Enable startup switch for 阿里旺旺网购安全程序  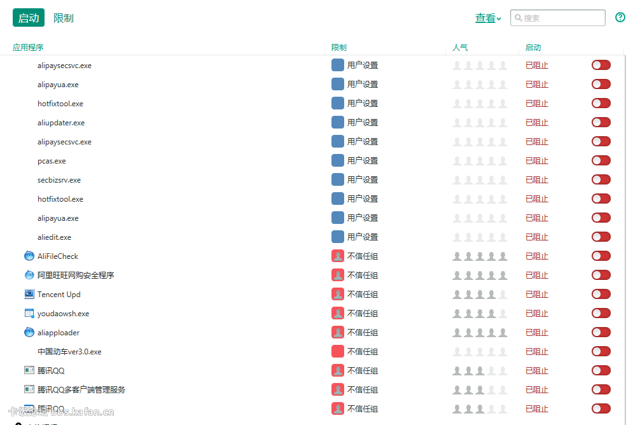[601, 275]
